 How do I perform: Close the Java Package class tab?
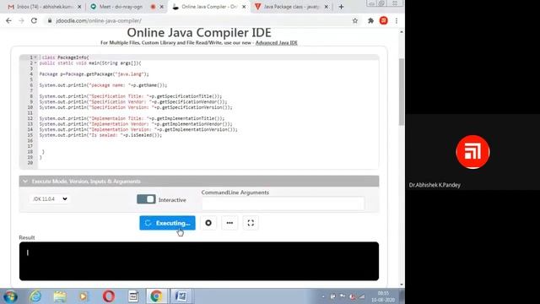pos(327,7)
